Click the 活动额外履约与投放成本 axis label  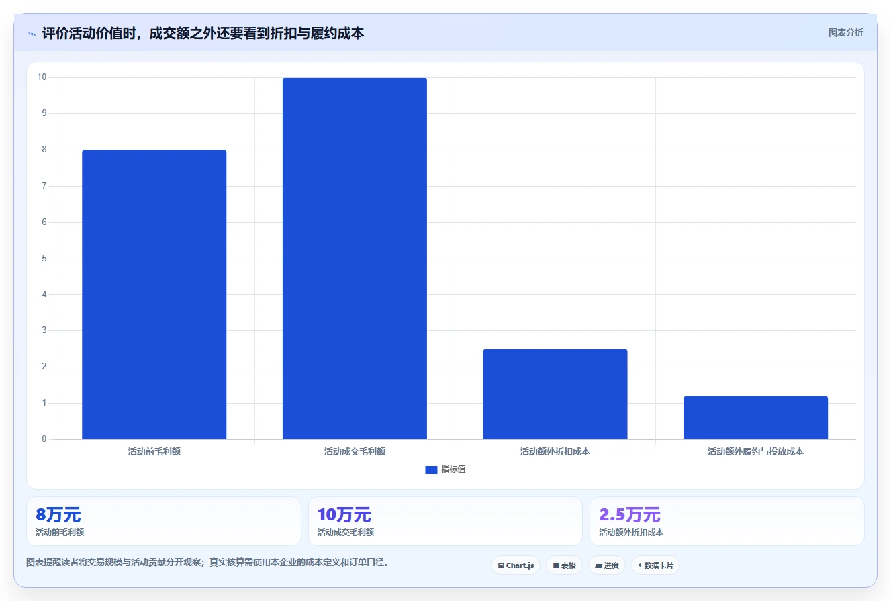755,452
